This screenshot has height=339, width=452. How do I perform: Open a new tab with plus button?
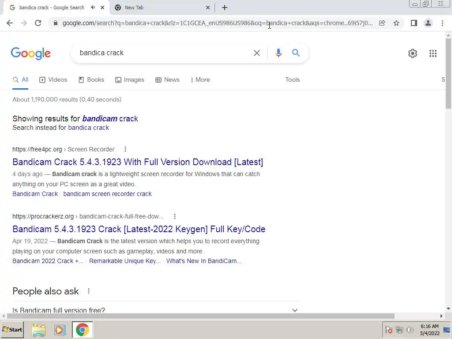(225, 8)
